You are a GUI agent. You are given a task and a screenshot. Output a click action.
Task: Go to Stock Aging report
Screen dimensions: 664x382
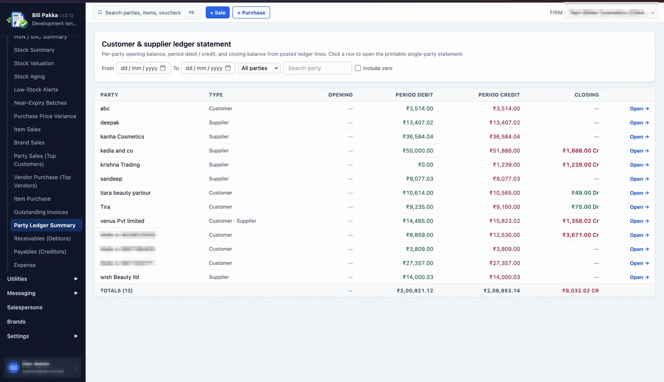(30, 76)
